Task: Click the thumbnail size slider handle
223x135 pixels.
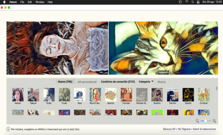Action: coord(206,121)
